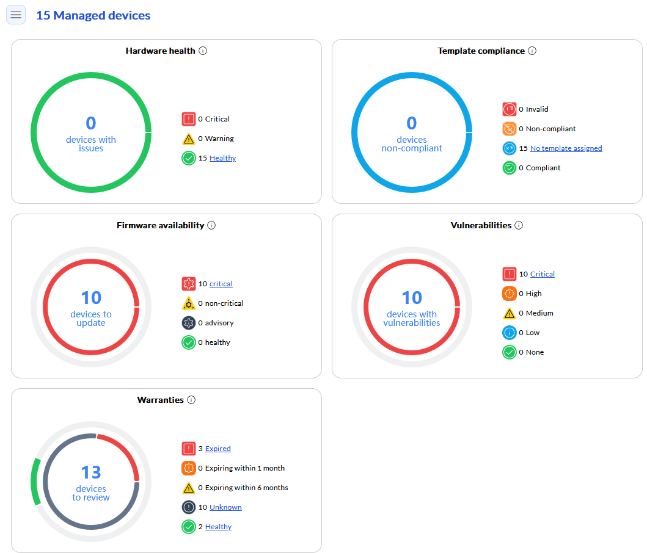Click the Hardware health info icon
Screen dimensions: 647x553
tap(203, 51)
